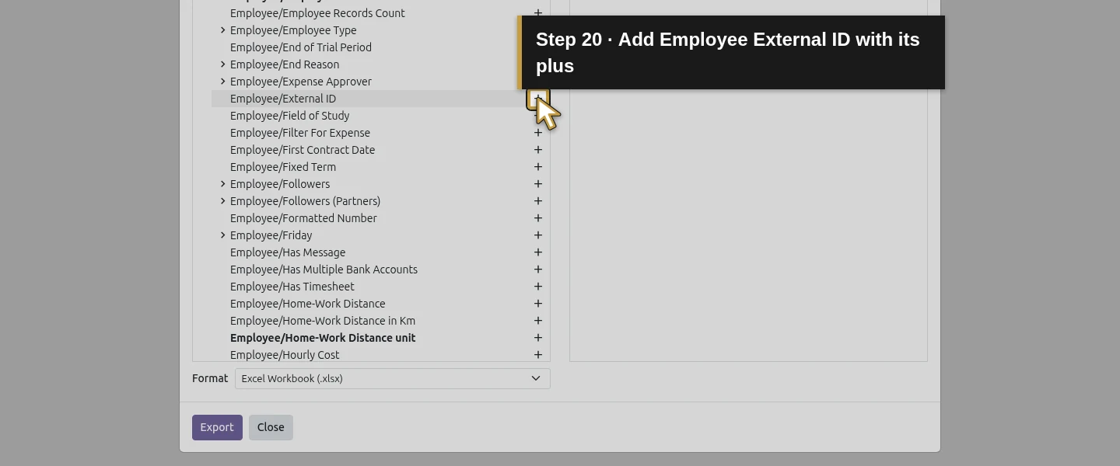The width and height of the screenshot is (1120, 466).
Task: Click 'Employee/Expense Approver' label text
Action: pyautogui.click(x=301, y=82)
